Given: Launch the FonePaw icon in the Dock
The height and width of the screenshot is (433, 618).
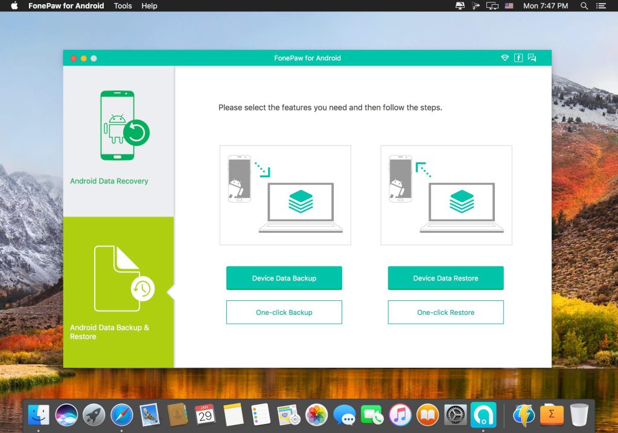Looking at the screenshot, I should (x=483, y=414).
